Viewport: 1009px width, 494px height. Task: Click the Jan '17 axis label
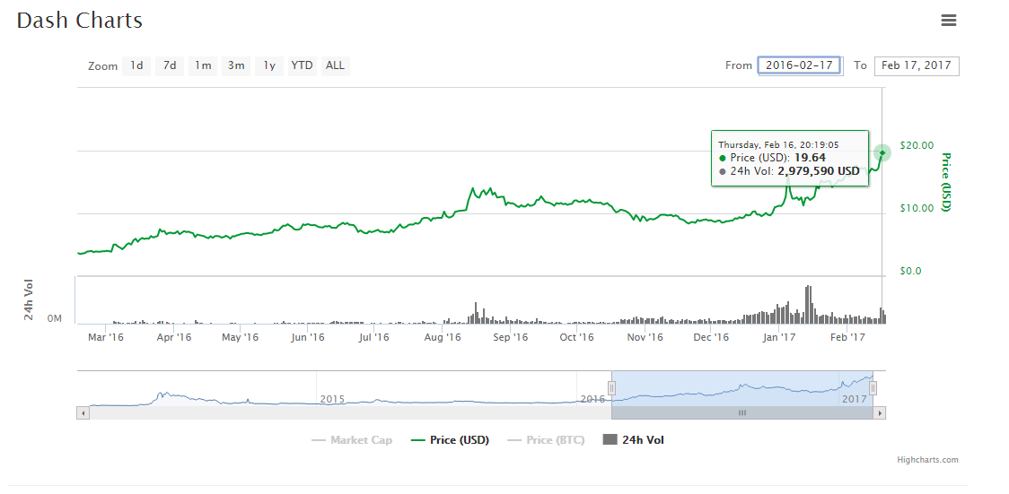tap(779, 336)
